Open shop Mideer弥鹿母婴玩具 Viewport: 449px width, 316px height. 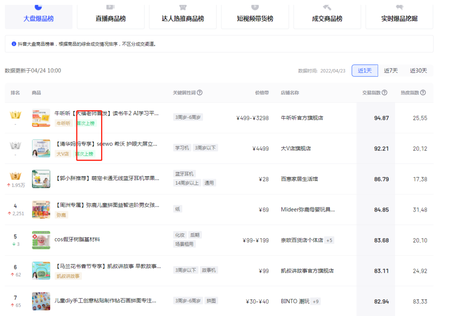[308, 210]
